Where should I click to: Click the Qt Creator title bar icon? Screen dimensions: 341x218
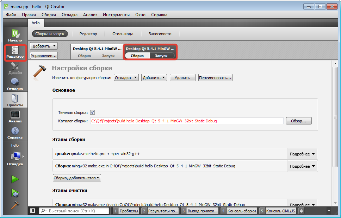point(6,6)
